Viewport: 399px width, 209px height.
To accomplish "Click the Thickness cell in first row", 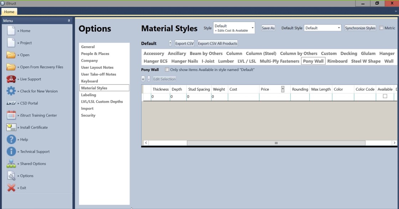I will click(x=160, y=97).
